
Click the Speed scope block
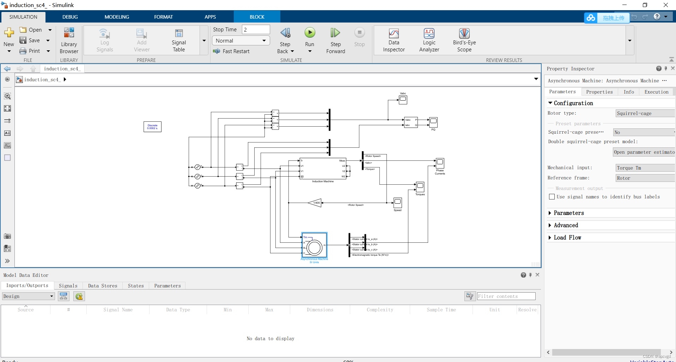click(397, 203)
